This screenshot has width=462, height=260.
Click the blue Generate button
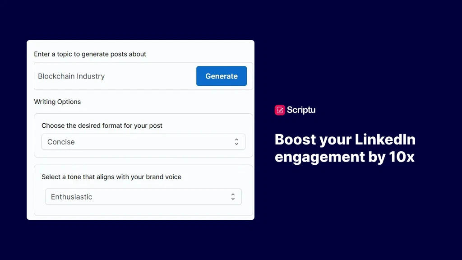[x=222, y=76]
